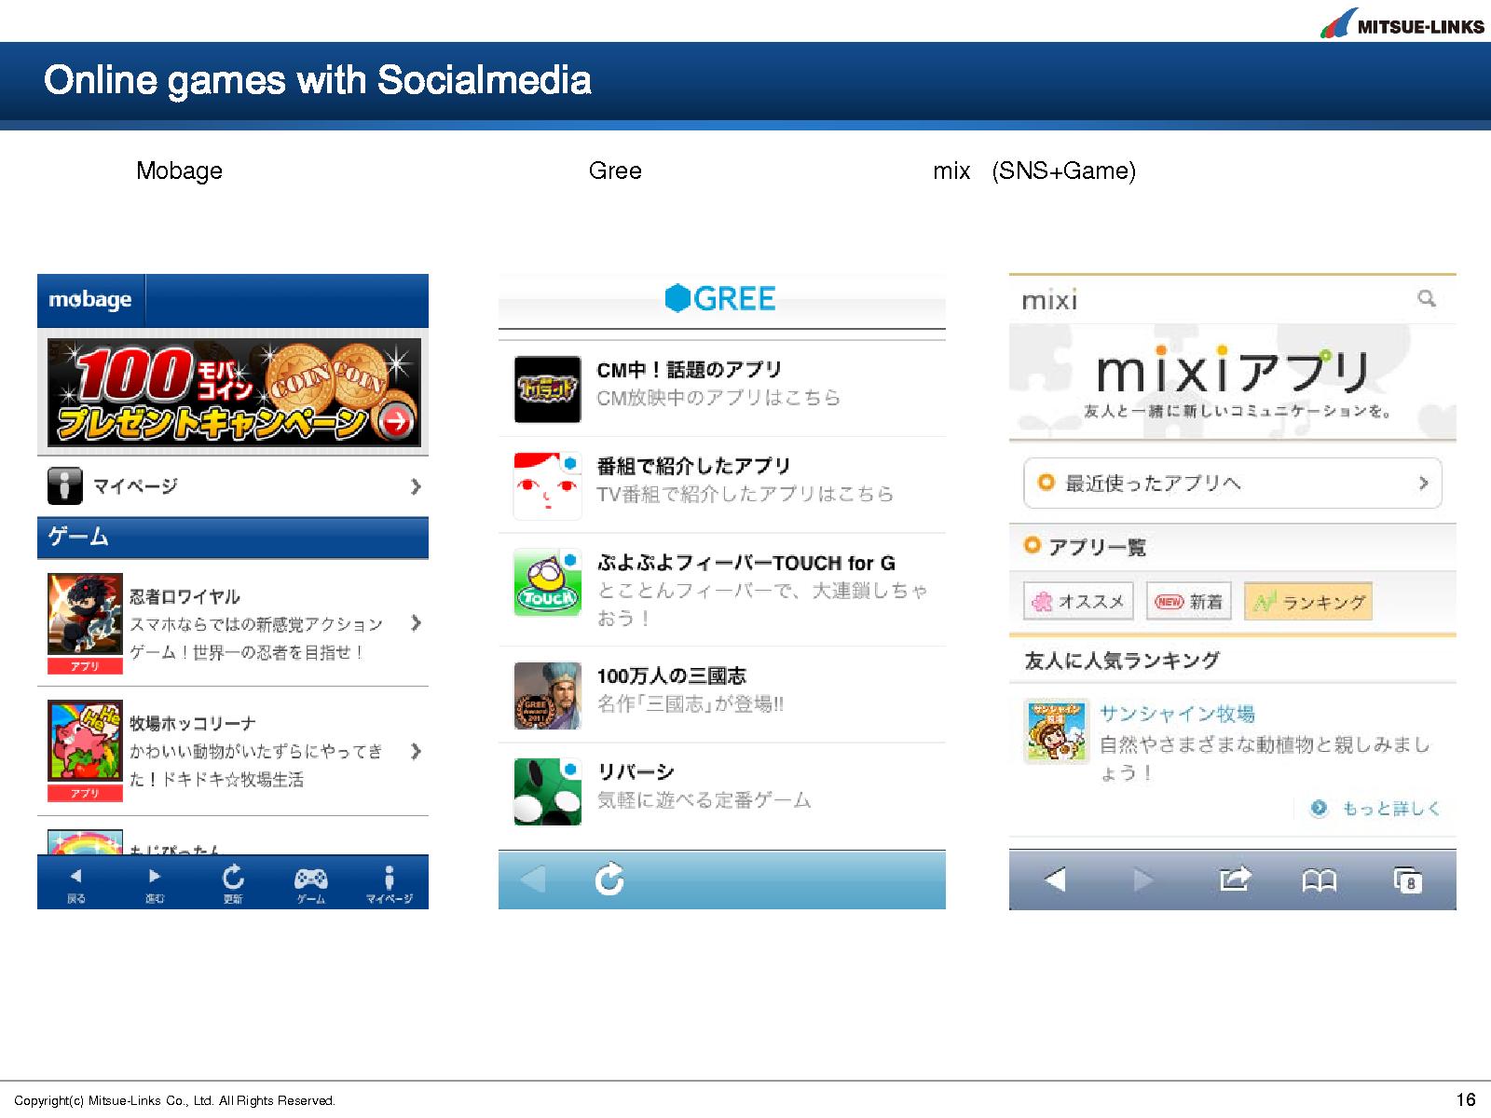The height and width of the screenshot is (1118, 1491).
Task: Click the Gree column label
Action: point(615,170)
